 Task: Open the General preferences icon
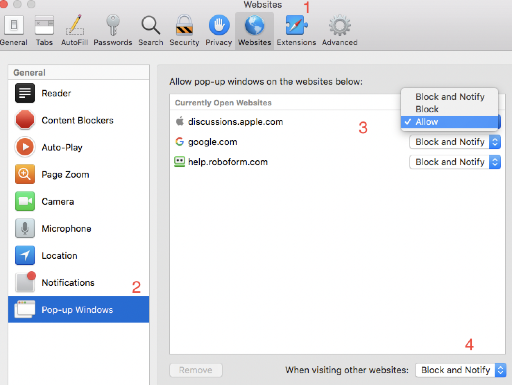click(14, 25)
